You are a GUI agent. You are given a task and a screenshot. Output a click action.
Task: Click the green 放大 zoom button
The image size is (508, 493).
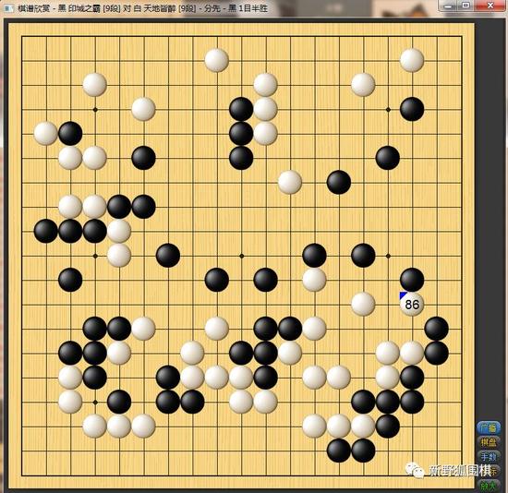coord(489,486)
